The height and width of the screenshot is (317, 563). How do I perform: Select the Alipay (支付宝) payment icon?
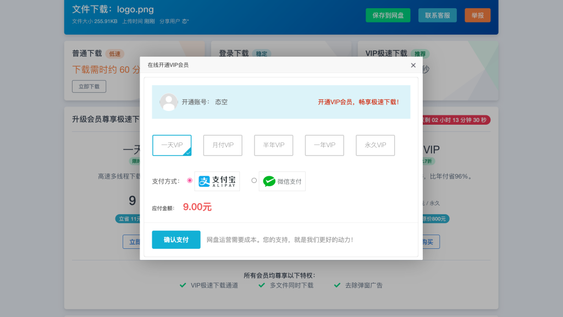[x=217, y=181]
